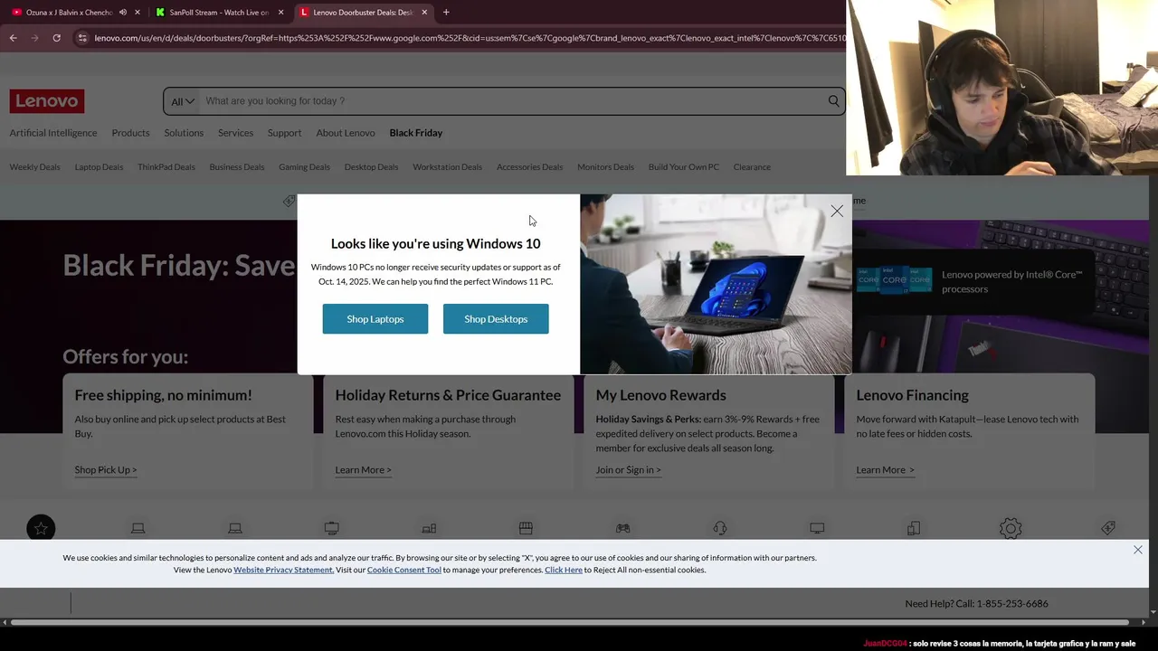Open the Cookie Consent Tool link
Viewport: 1158px width, 651px height.
(x=403, y=570)
